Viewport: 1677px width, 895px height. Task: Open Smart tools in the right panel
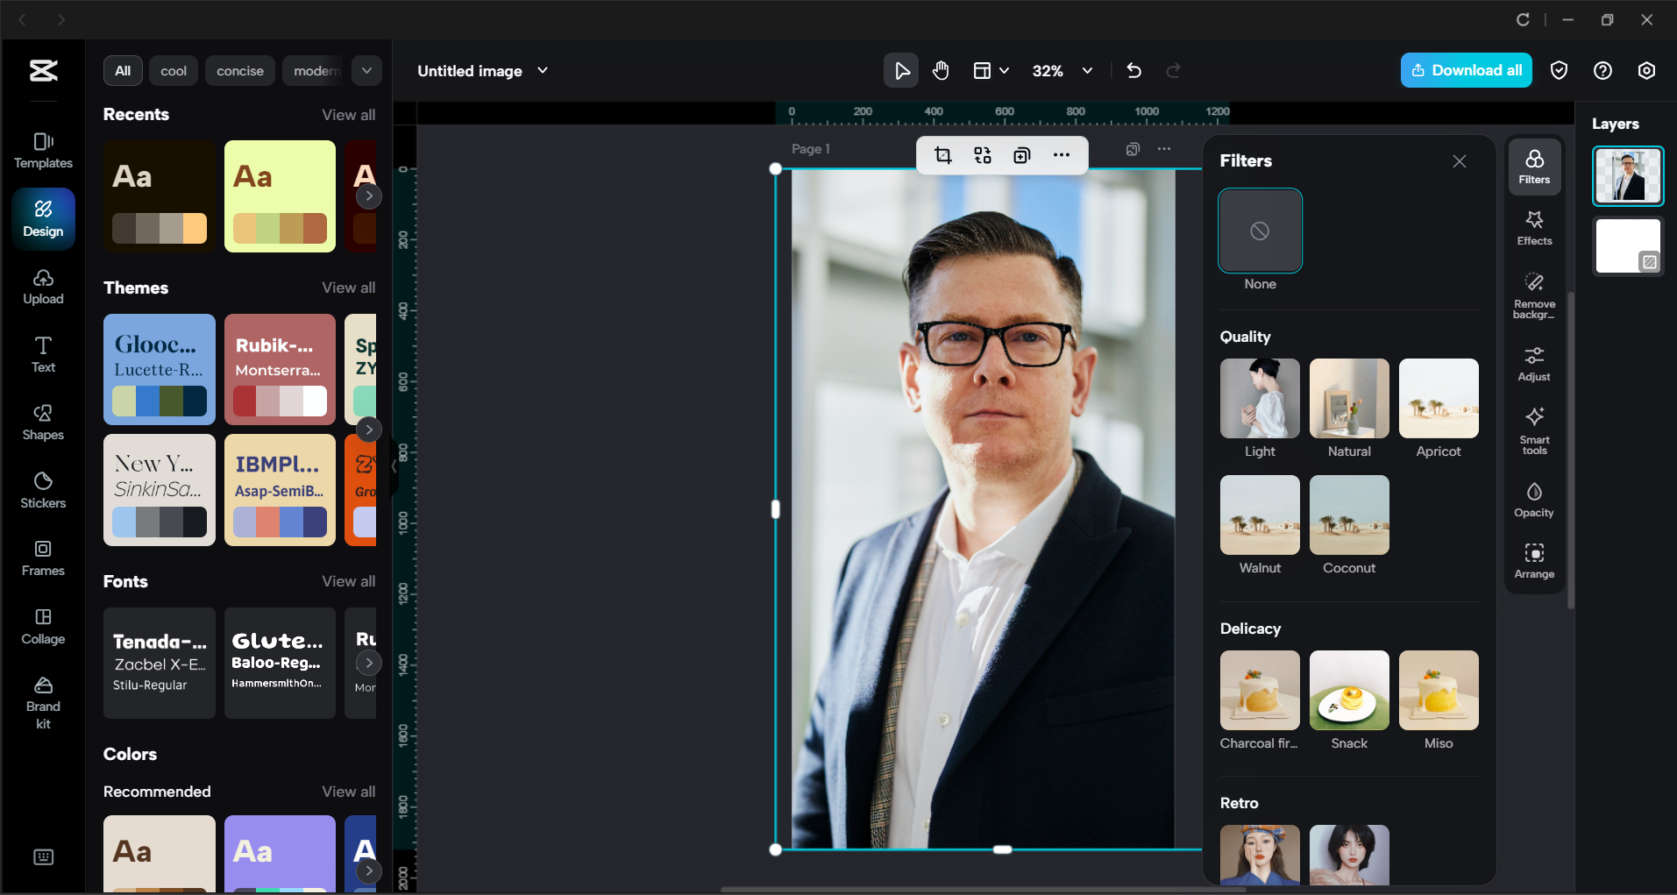[x=1533, y=430]
